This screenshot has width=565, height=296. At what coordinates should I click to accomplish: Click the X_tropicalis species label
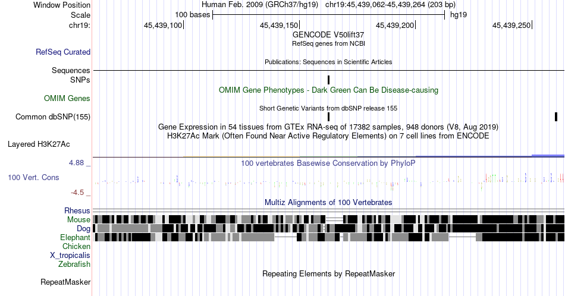point(70,256)
